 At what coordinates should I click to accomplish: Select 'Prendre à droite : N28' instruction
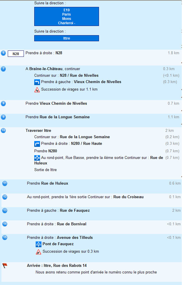coord(44,53)
